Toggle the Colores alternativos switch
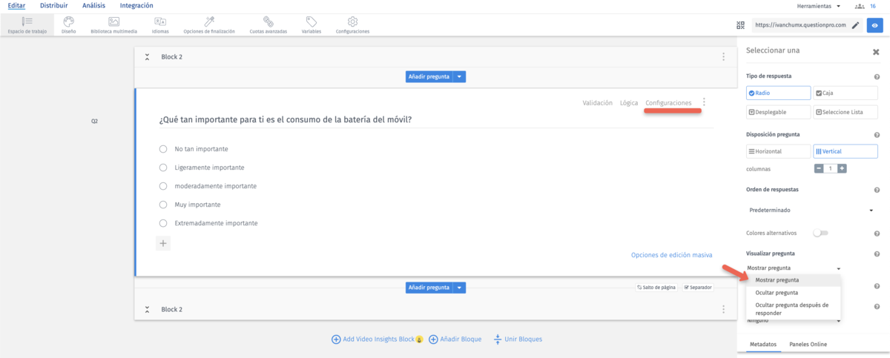The width and height of the screenshot is (890, 358). point(820,233)
